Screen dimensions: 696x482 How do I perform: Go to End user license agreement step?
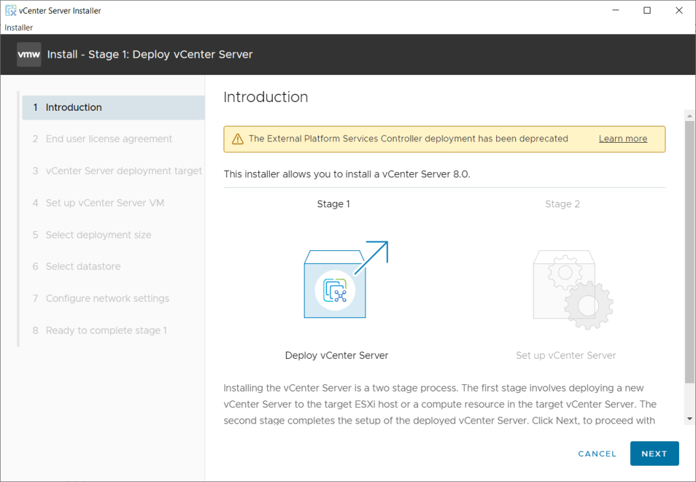point(109,139)
